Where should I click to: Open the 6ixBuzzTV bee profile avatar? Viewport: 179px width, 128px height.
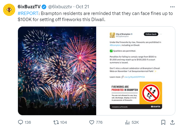point(9,10)
